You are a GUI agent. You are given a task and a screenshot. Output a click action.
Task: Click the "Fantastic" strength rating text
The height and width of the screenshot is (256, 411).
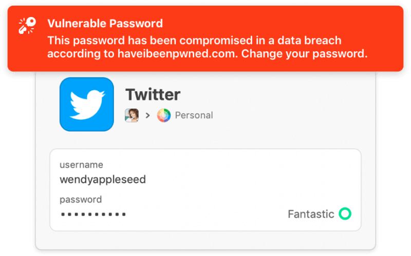pos(311,214)
